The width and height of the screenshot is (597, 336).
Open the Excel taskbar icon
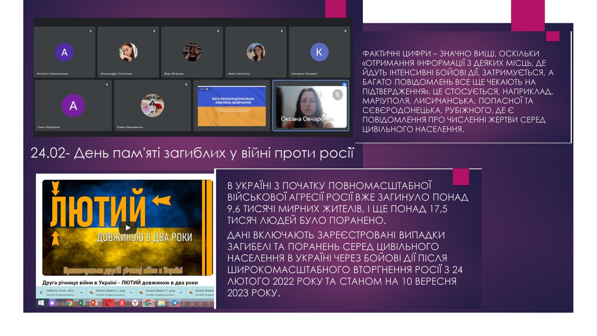click(82, 303)
